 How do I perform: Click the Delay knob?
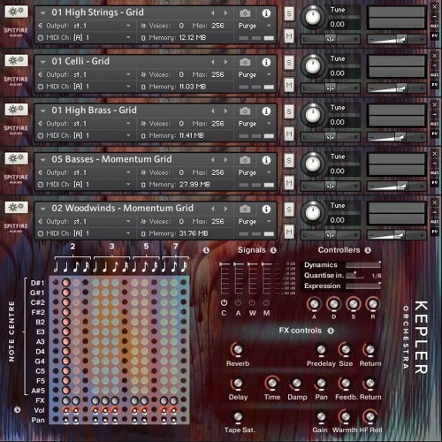pos(238,384)
